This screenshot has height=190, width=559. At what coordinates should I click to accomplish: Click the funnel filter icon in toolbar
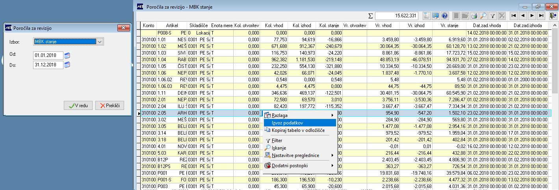click(492, 16)
